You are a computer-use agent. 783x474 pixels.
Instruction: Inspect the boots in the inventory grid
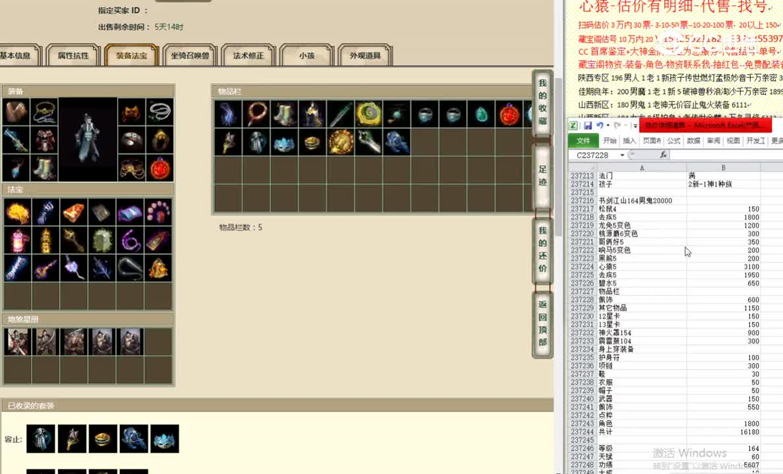click(x=284, y=114)
